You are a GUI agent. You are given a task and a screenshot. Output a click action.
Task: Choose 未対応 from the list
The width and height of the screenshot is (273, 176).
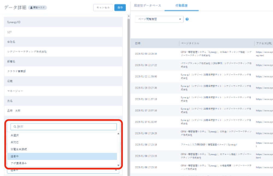[x=15, y=142]
